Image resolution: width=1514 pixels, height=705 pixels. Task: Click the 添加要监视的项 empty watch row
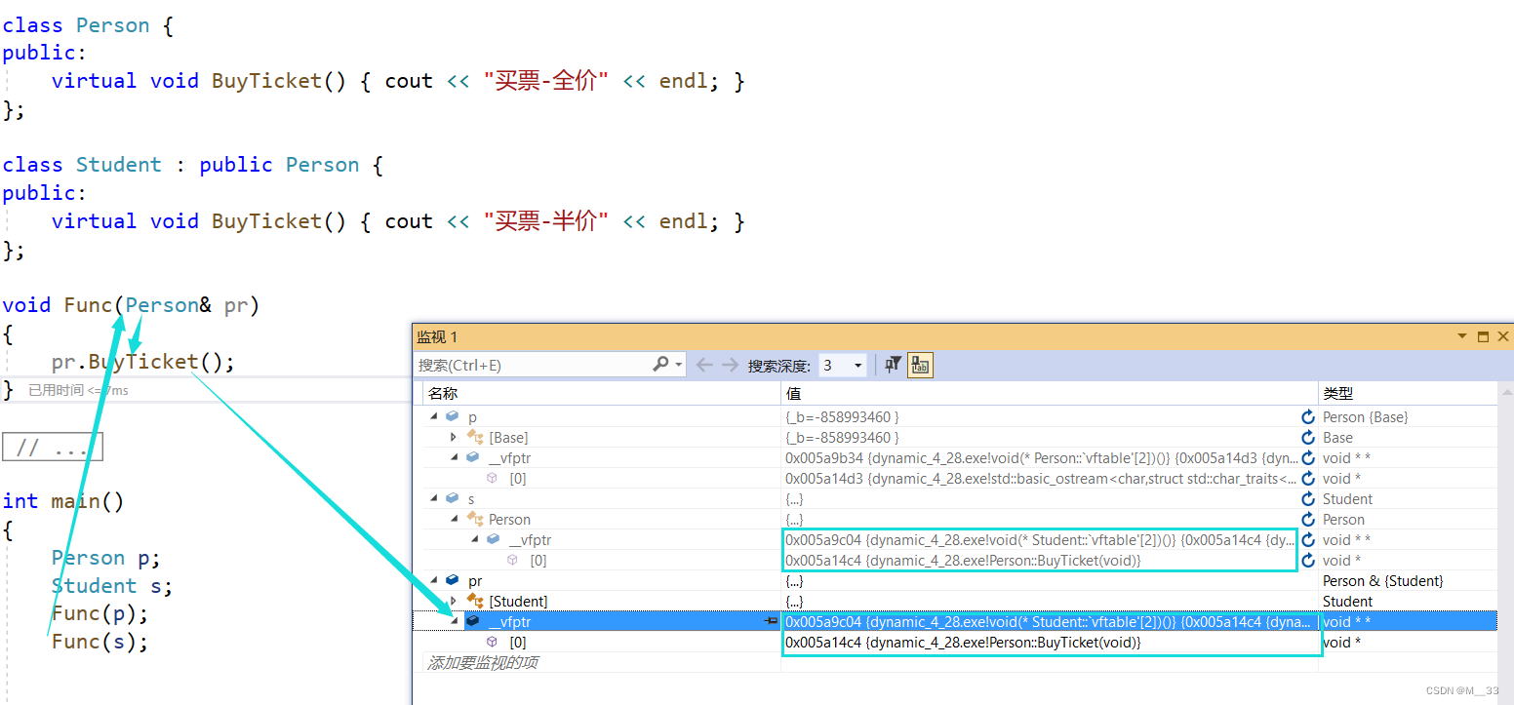click(483, 662)
